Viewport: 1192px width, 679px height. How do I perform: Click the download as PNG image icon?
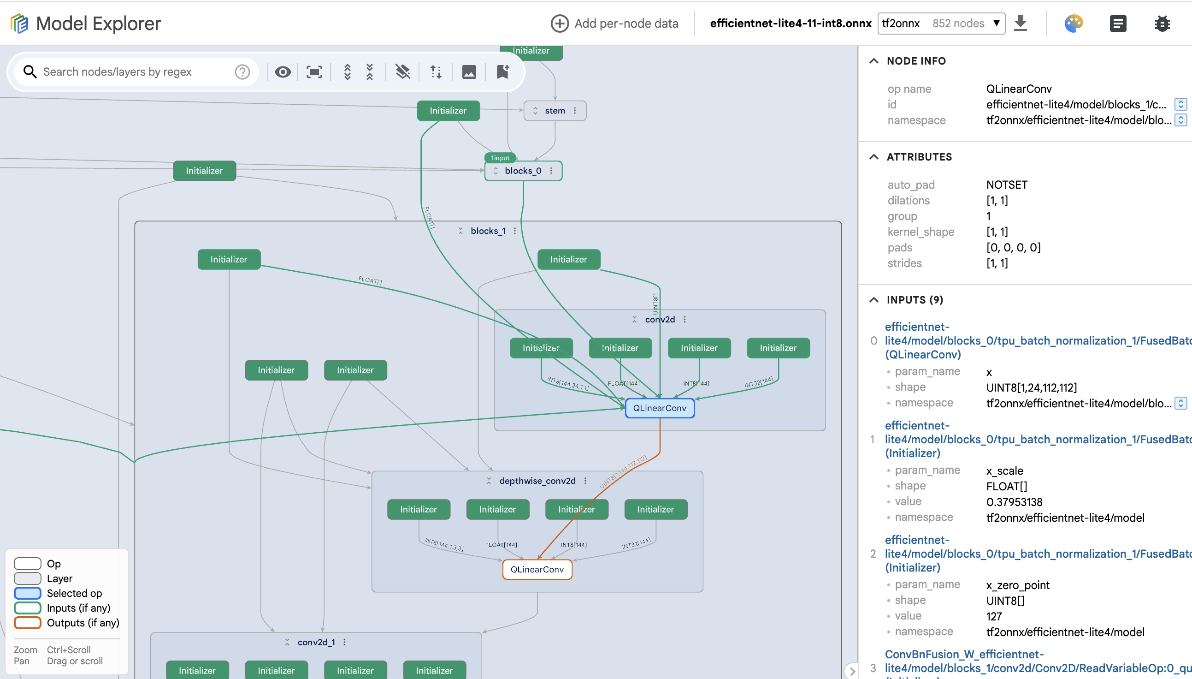point(469,72)
